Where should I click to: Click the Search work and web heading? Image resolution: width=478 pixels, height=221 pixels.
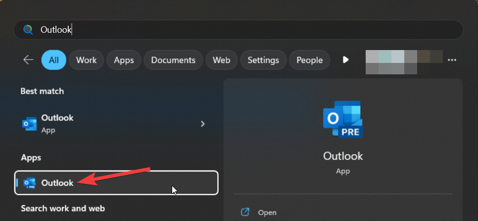(63, 209)
